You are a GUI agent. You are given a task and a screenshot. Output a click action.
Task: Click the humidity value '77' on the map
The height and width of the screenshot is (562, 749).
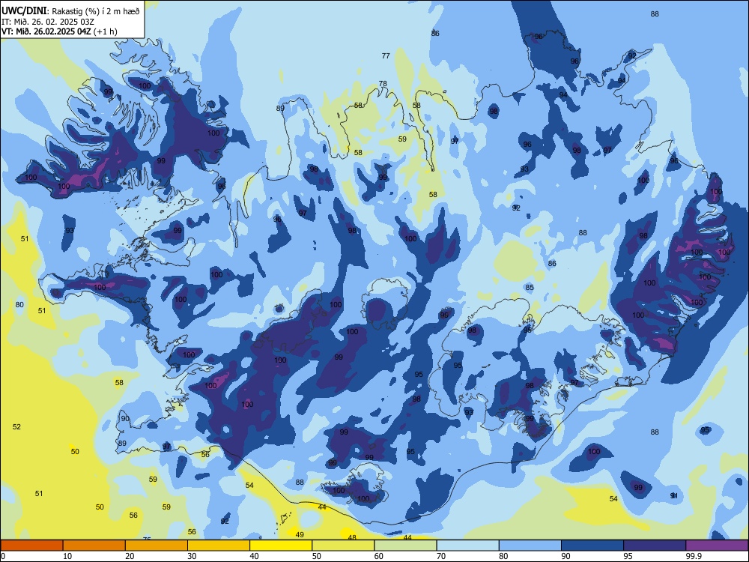click(386, 56)
